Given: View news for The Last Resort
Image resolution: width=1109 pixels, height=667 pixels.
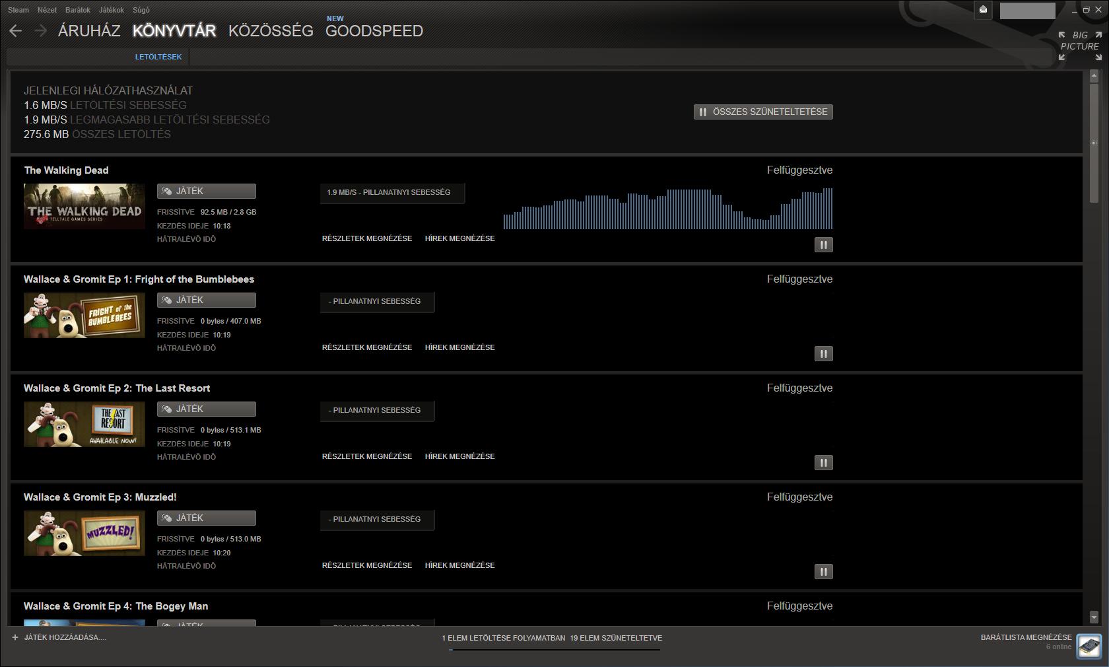Looking at the screenshot, I should (460, 456).
